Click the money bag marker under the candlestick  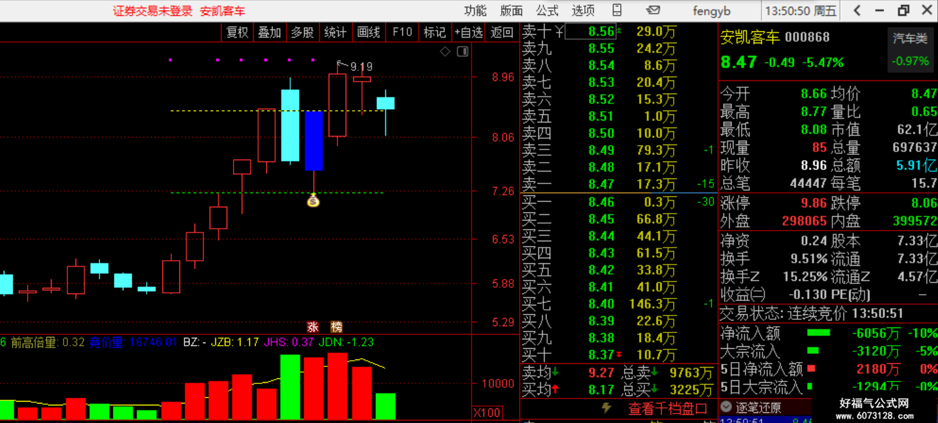(x=313, y=201)
